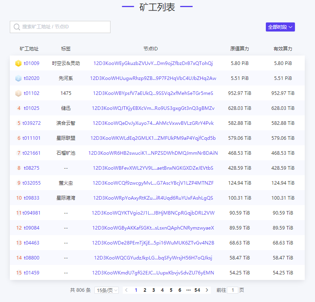Click the 时空云&灵动 tag cell

click(x=66, y=63)
